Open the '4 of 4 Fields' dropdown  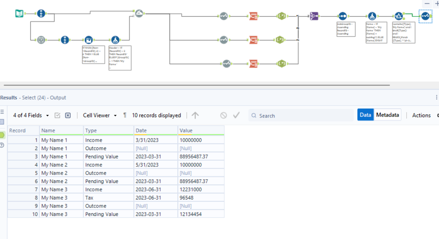[31, 115]
